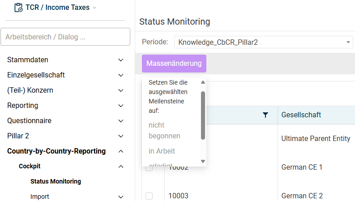Focus the Arbeitsbereich / Dialog search field
Image resolution: width=355 pixels, height=201 pixels.
pos(65,37)
